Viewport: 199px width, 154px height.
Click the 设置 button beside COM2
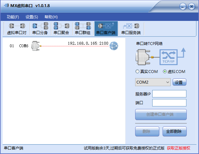[x=179, y=82]
